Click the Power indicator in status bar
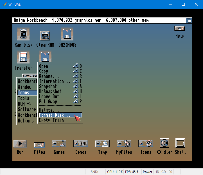203x175 pixels. click(x=147, y=172)
